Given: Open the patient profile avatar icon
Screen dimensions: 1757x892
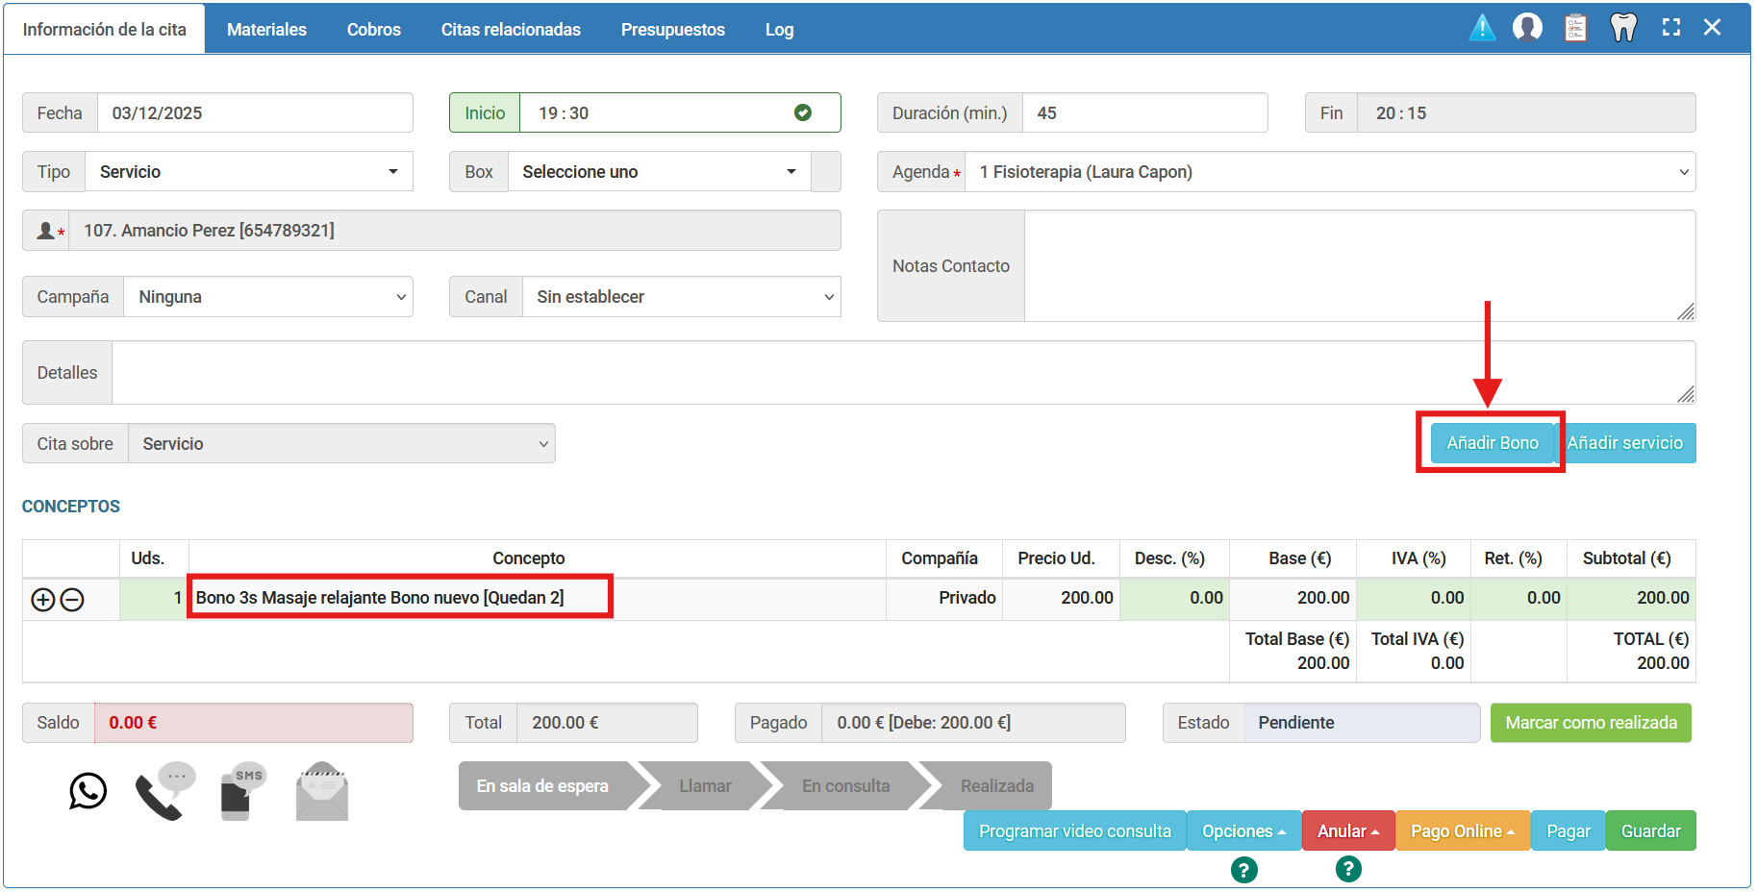Looking at the screenshot, I should tap(1527, 28).
